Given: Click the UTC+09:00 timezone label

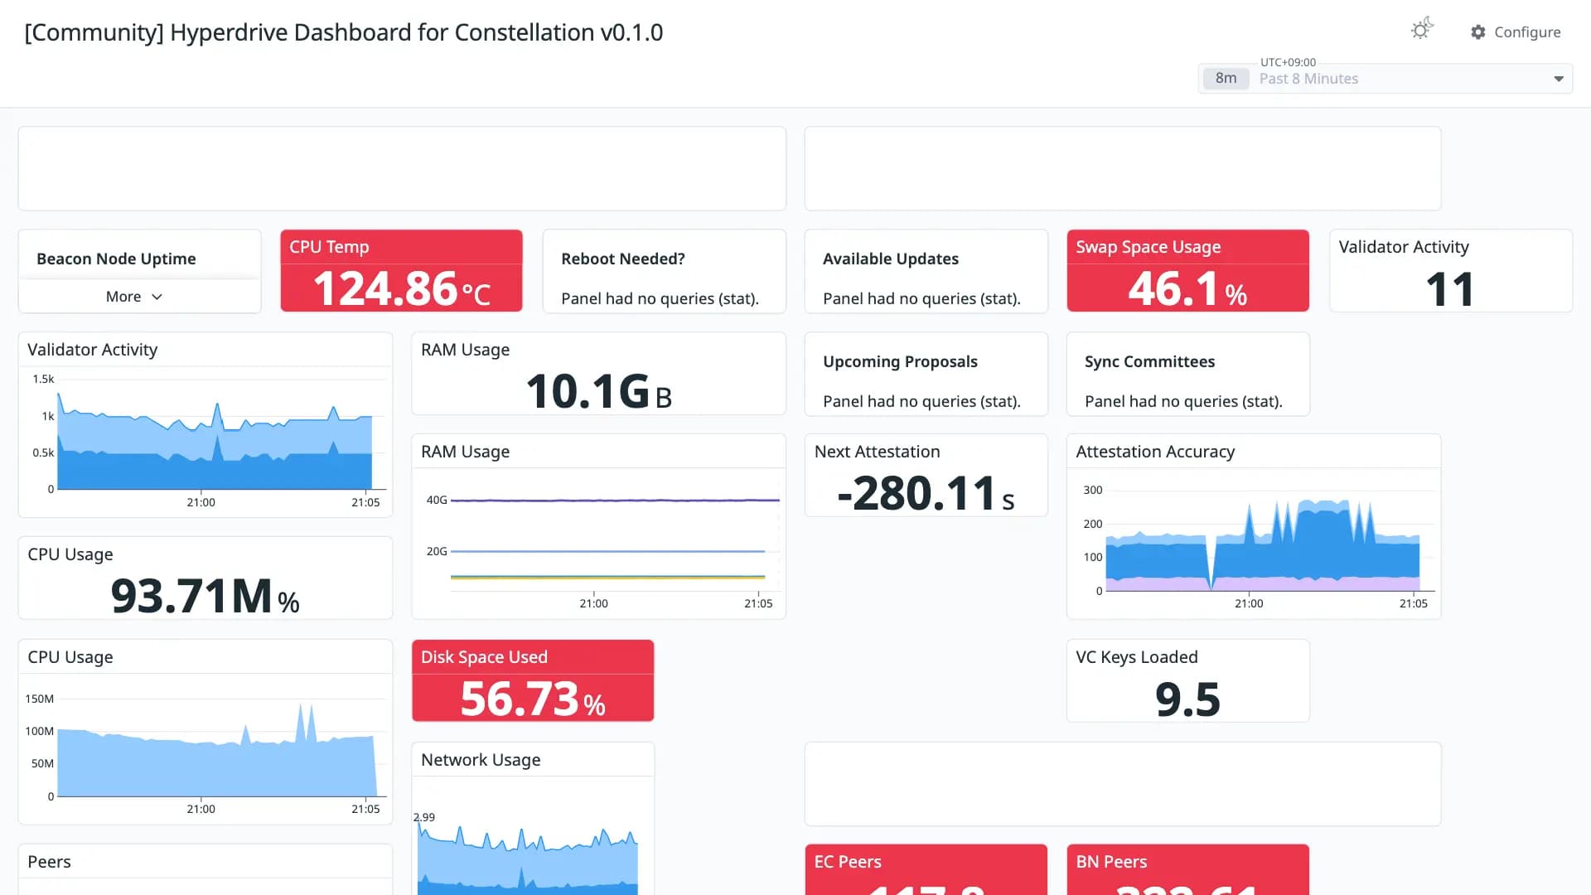Looking at the screenshot, I should click(1288, 62).
